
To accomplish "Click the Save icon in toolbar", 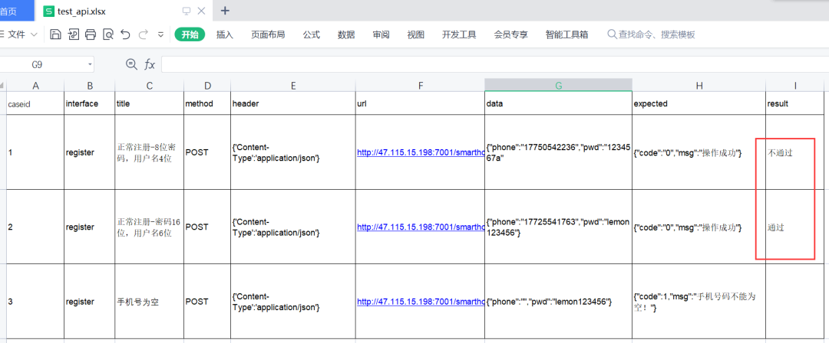I will click(x=55, y=34).
